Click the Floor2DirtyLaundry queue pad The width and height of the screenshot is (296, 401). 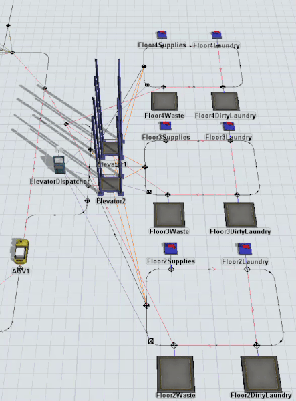[261, 373]
